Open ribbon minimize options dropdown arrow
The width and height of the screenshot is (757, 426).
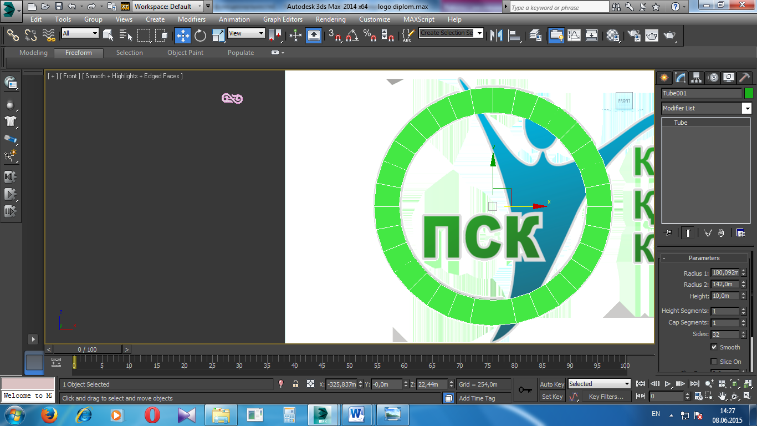pos(283,53)
